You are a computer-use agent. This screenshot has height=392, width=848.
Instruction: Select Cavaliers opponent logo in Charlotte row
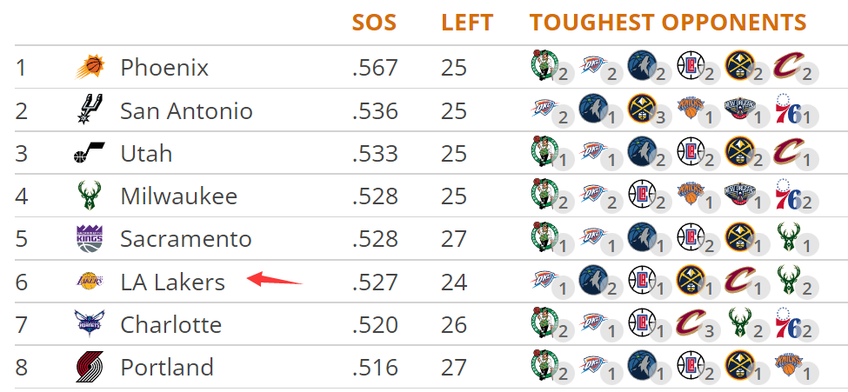[x=691, y=322]
